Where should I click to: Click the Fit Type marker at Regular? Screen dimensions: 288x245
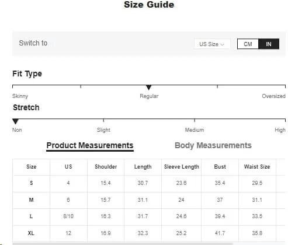[x=149, y=87]
